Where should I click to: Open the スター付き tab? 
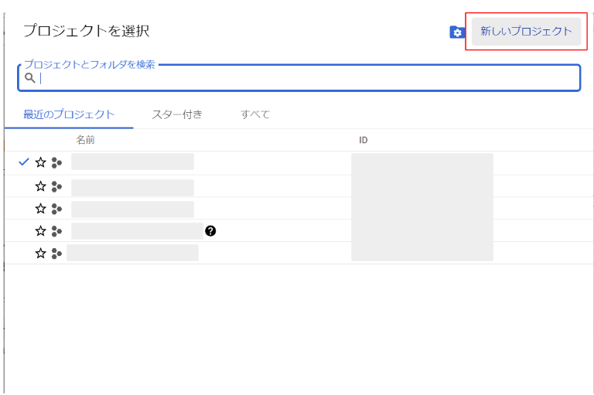pyautogui.click(x=177, y=114)
